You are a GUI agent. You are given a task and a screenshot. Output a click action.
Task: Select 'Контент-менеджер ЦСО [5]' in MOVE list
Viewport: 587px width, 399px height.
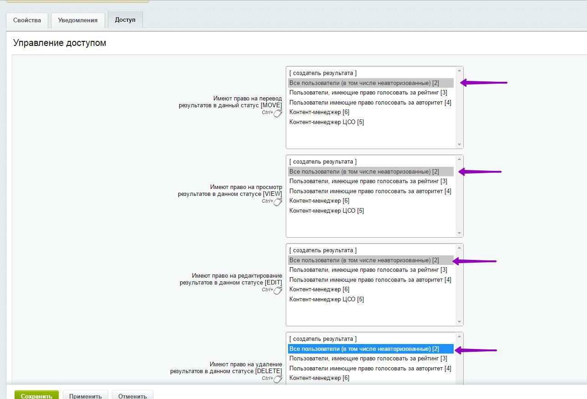(x=371, y=122)
